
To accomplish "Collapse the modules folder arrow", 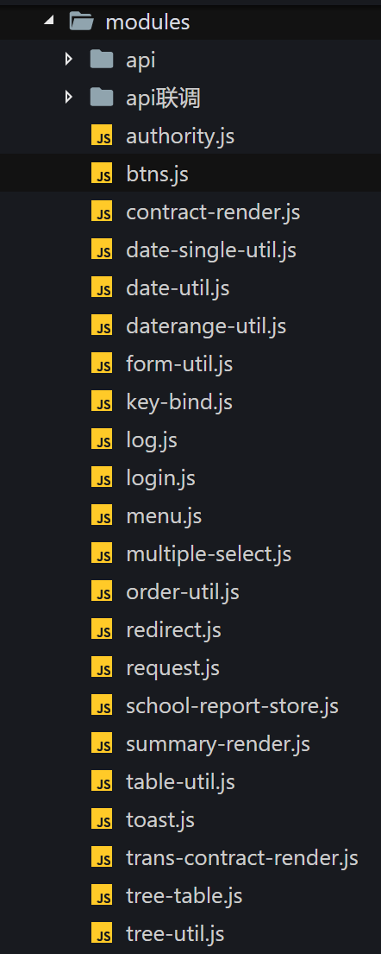I will point(48,22).
